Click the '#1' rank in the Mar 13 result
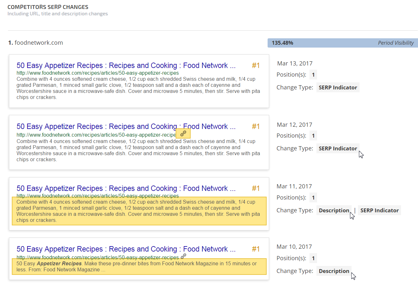The width and height of the screenshot is (418, 287). (256, 65)
